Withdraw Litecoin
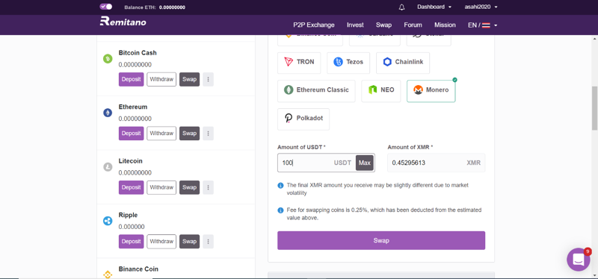The height and width of the screenshot is (279, 598). pos(161,188)
